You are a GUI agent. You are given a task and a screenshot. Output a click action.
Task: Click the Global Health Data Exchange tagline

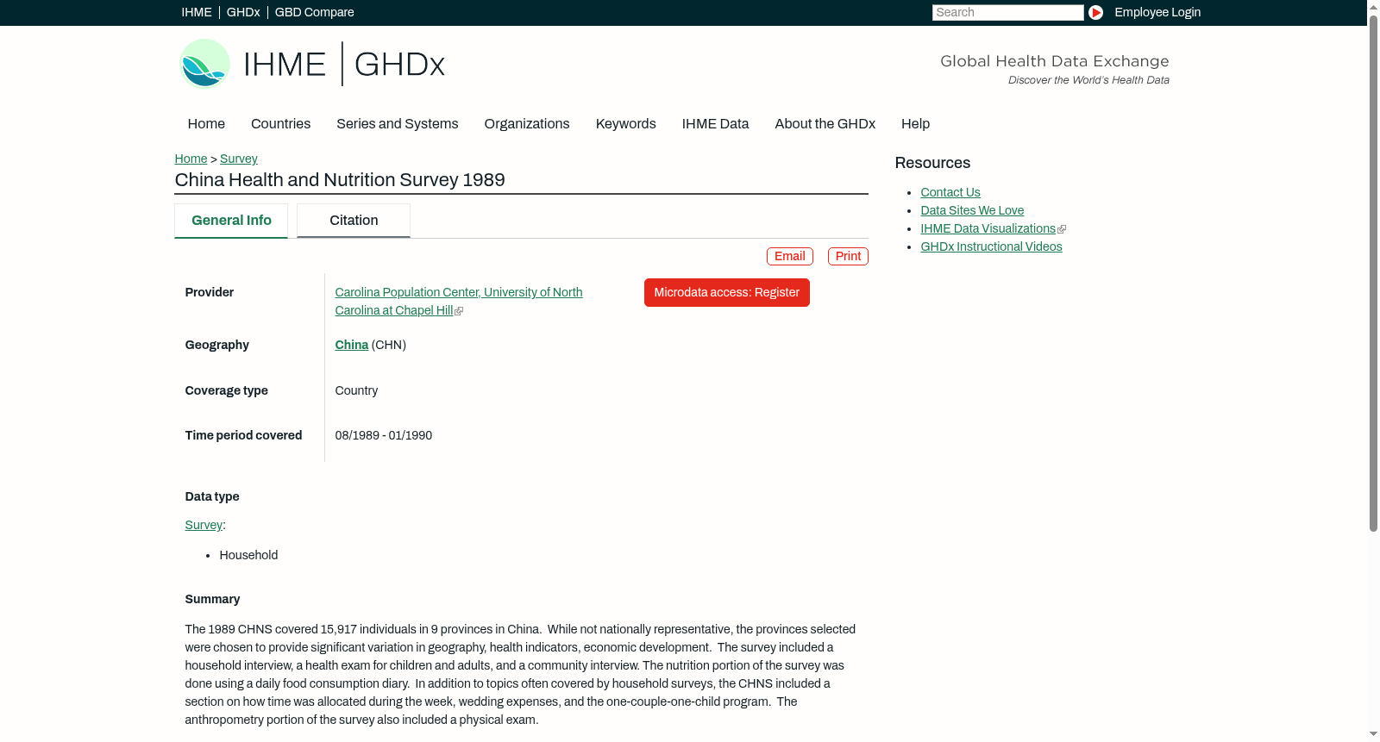pos(1054,61)
